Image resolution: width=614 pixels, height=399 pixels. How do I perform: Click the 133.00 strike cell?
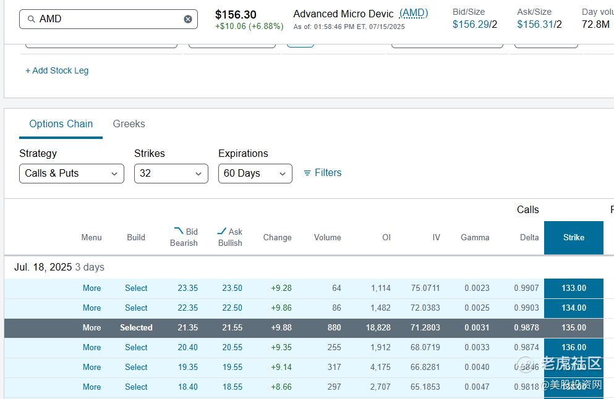[574, 288]
